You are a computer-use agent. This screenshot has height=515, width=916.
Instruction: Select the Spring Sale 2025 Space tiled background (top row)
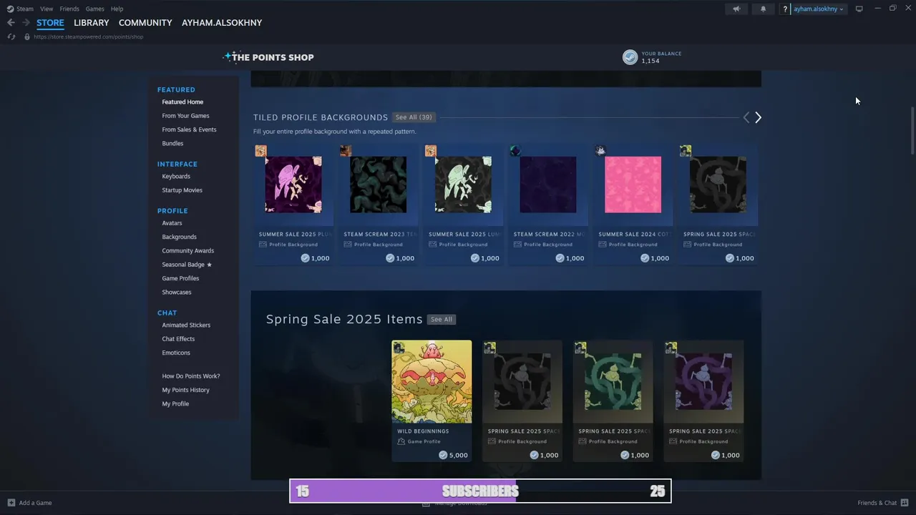pyautogui.click(x=718, y=185)
